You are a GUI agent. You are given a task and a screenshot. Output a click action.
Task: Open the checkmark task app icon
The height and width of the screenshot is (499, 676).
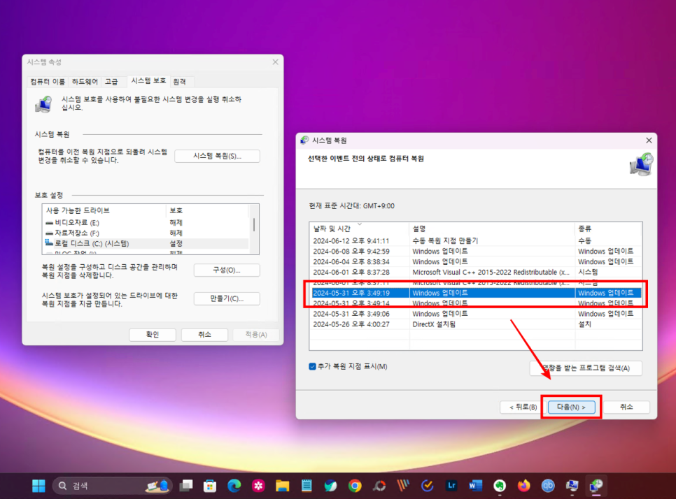tap(428, 486)
